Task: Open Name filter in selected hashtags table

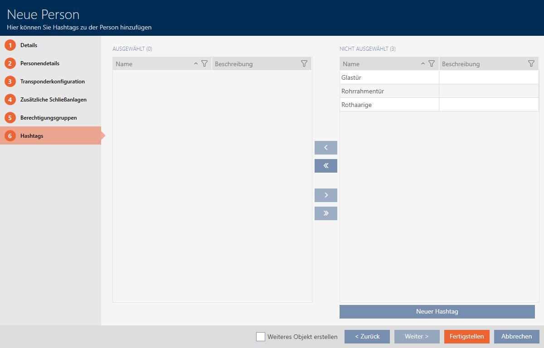Action: tap(204, 64)
